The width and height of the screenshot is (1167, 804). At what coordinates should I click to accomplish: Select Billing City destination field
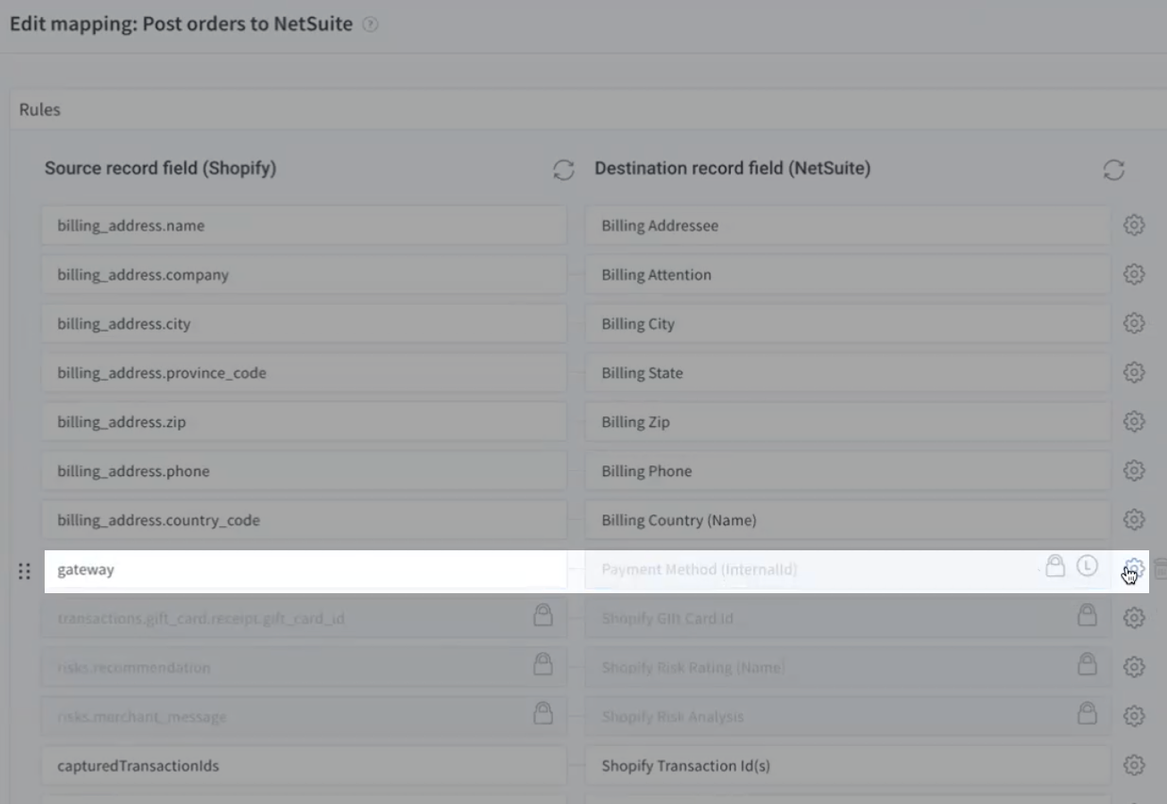coord(847,323)
